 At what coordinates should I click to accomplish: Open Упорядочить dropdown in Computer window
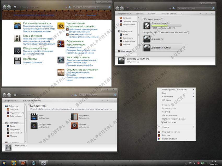click(125, 13)
